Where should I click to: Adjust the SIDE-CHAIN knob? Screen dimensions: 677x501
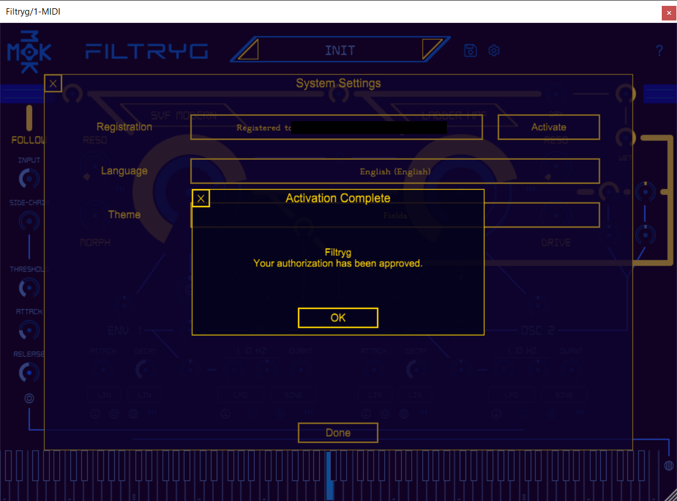click(29, 221)
